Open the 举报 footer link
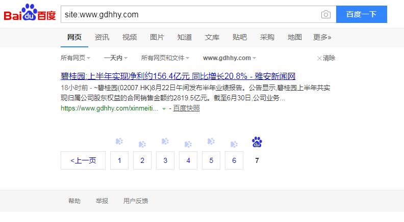Viewport: 404px width, 222px height. [x=102, y=201]
